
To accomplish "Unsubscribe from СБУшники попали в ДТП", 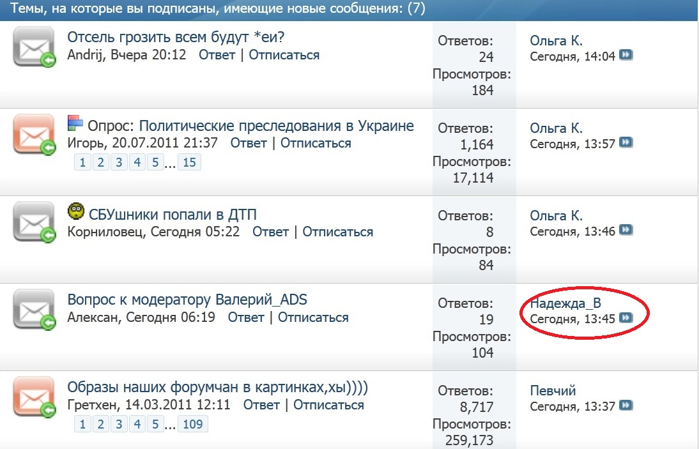I will [x=337, y=231].
